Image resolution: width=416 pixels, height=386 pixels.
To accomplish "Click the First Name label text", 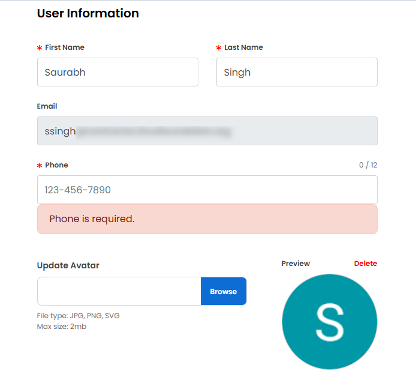I will [65, 47].
